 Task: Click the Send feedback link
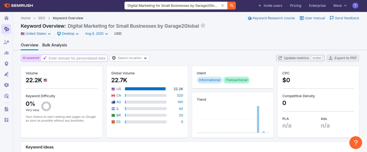(x=344, y=18)
